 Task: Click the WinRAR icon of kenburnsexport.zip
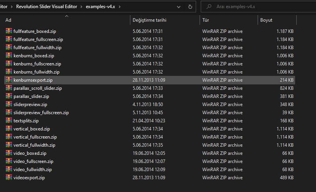pos(9,80)
